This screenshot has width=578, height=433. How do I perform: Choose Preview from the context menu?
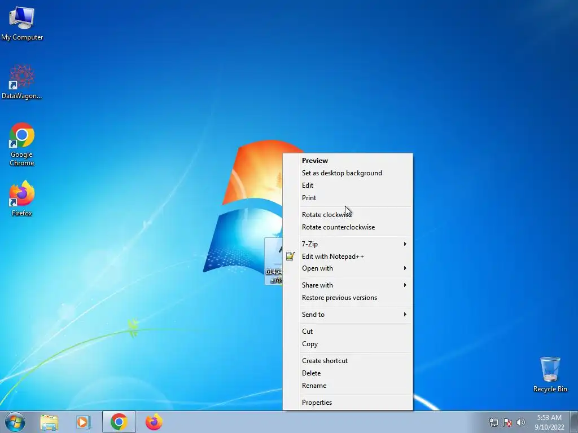(348, 161)
